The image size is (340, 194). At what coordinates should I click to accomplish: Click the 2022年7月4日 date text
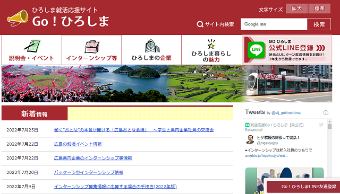(21, 187)
